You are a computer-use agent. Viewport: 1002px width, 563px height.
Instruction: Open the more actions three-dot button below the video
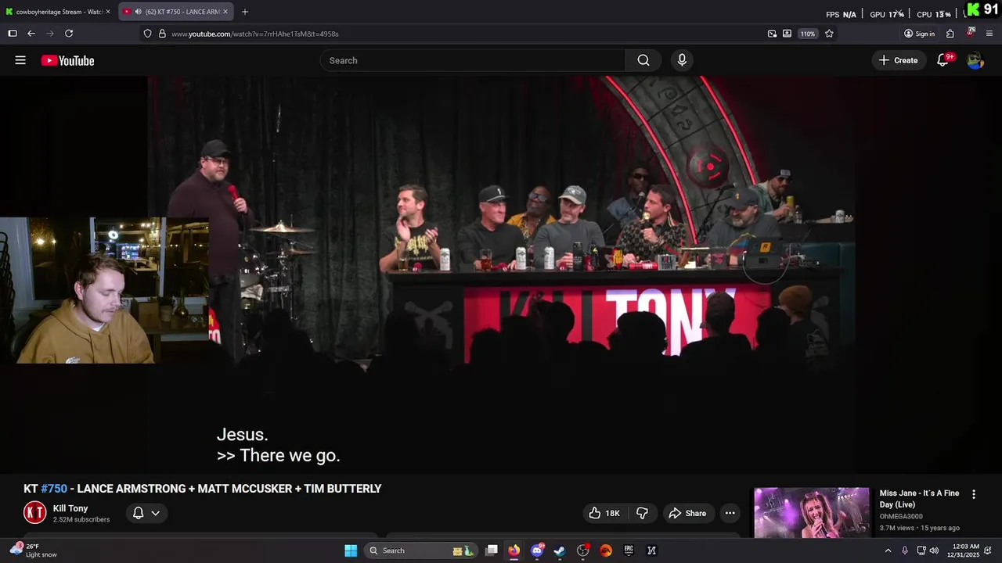[x=730, y=513]
